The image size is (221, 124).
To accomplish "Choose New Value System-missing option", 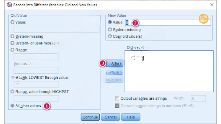I will 110,29.
